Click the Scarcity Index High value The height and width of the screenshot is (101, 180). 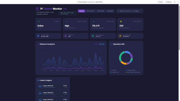click(67, 26)
